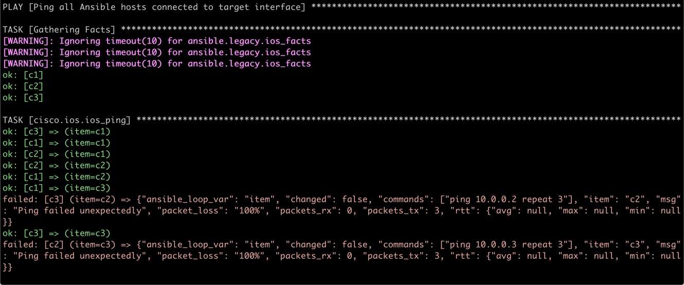684x285 pixels.
Task: Click the first WARNING timeout line
Action: 157,41
